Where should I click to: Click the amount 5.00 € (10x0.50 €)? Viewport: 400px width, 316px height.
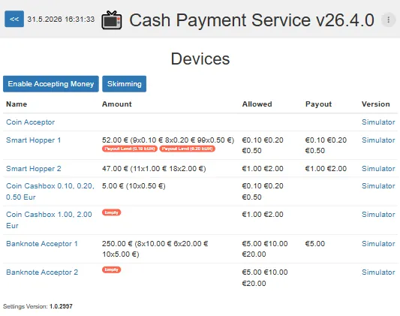tap(134, 186)
